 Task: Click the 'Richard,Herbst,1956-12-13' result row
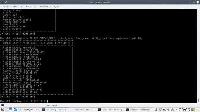pyautogui.click(x=21, y=66)
